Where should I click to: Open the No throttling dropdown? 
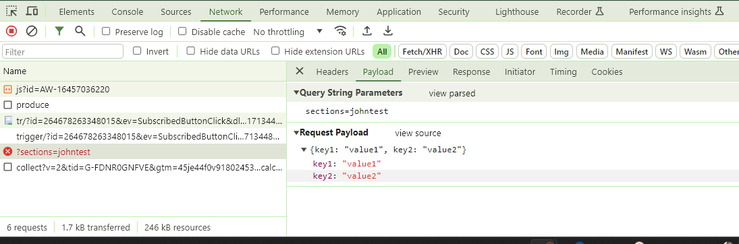pyautogui.click(x=288, y=32)
